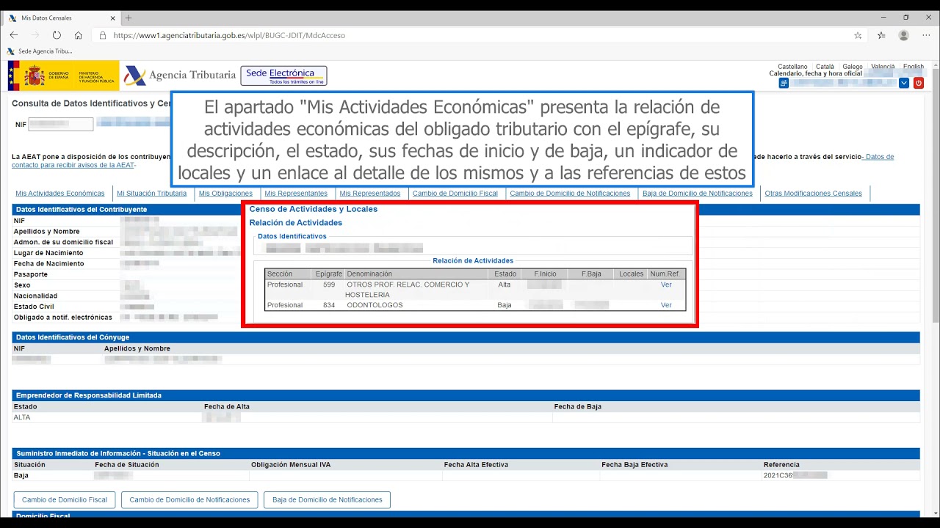Switch to the Mis Obligaciones tab
Viewport: 940px width, 528px height.
[225, 194]
